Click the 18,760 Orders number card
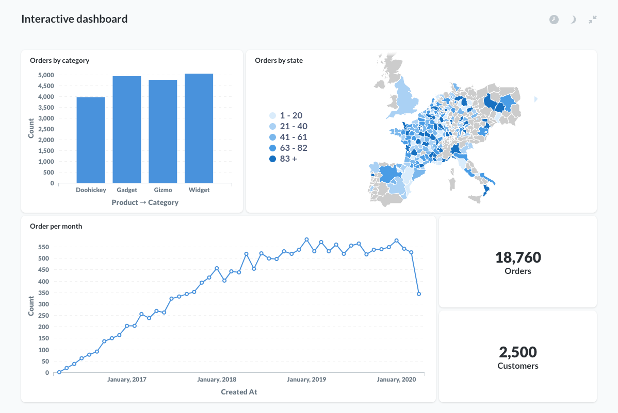Screen dimensions: 618x413 pyautogui.click(x=518, y=262)
